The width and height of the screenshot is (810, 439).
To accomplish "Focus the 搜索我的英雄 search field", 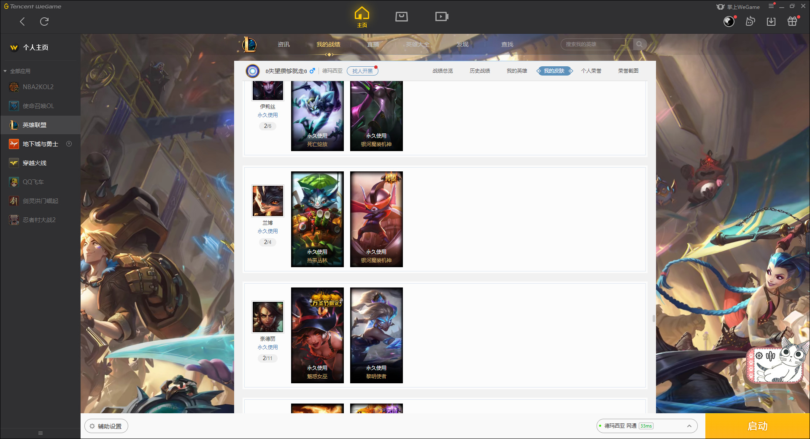I will [597, 44].
